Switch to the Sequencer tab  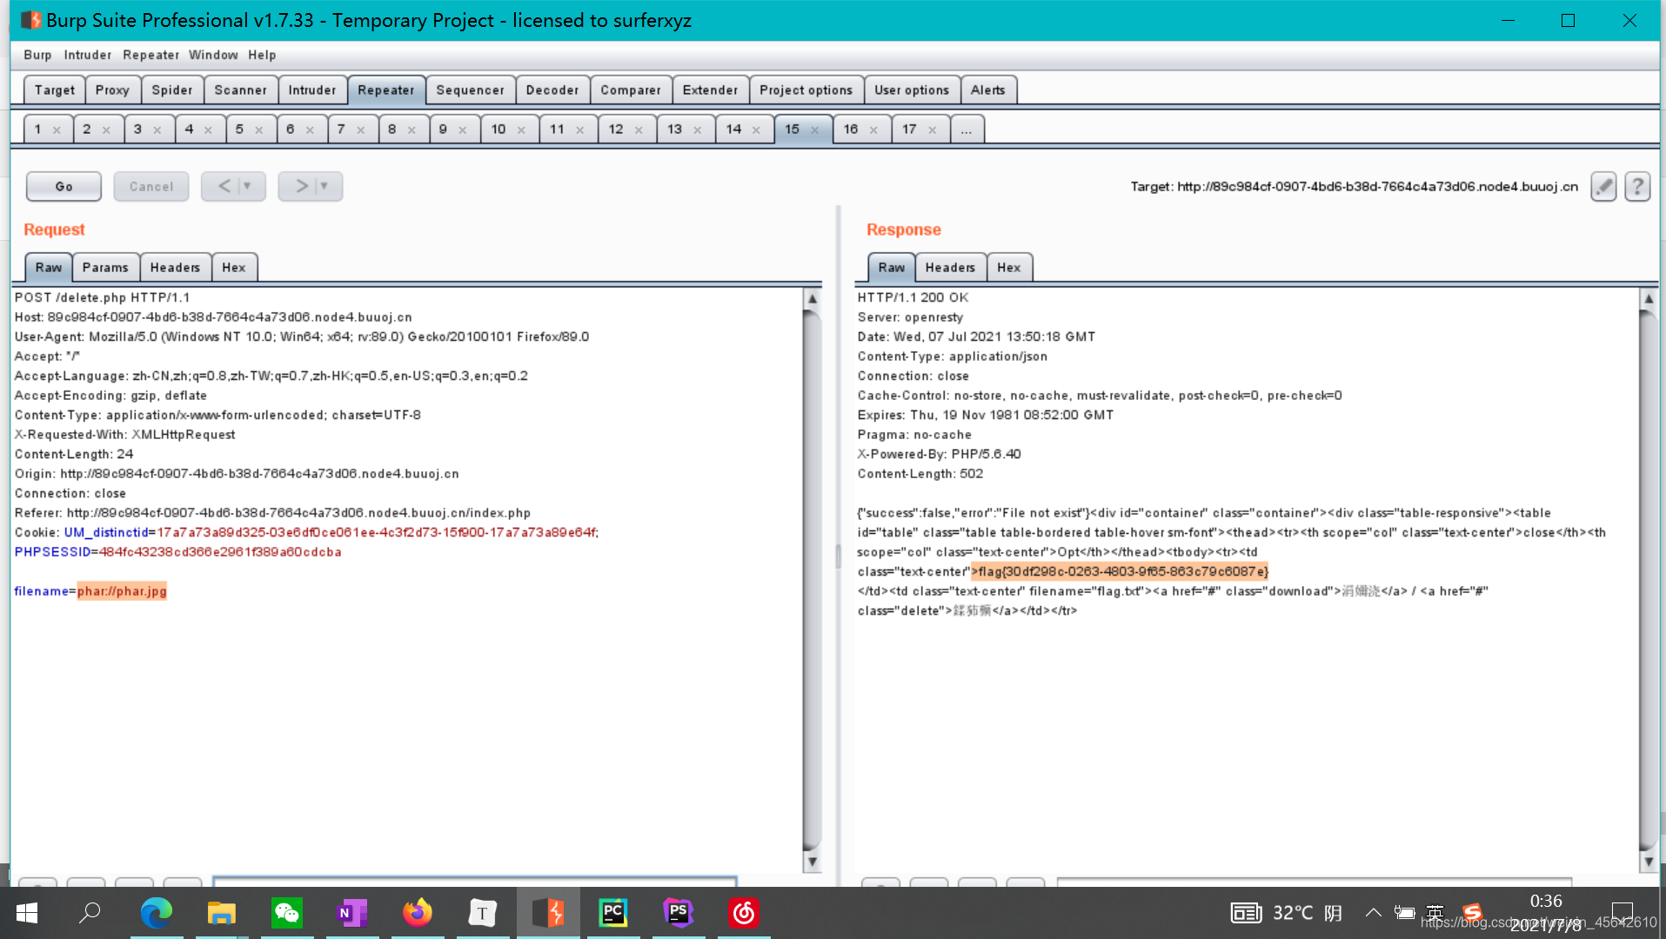coord(470,90)
